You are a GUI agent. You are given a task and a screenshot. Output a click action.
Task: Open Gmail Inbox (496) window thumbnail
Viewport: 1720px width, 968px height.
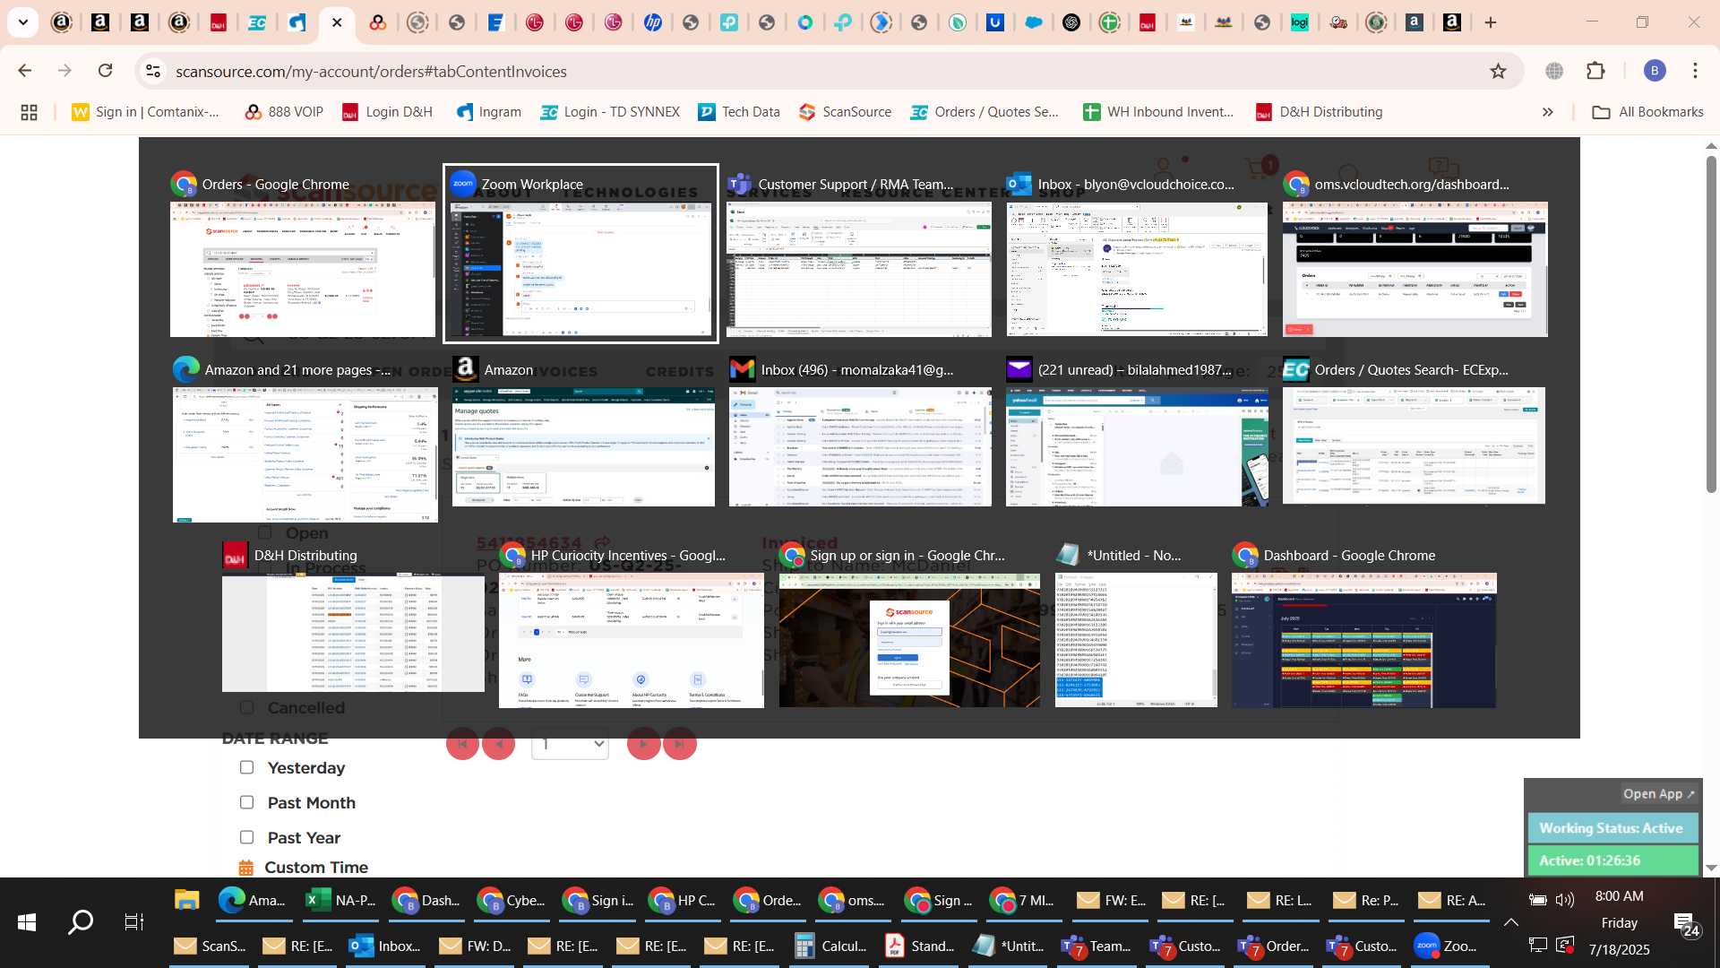860,431
